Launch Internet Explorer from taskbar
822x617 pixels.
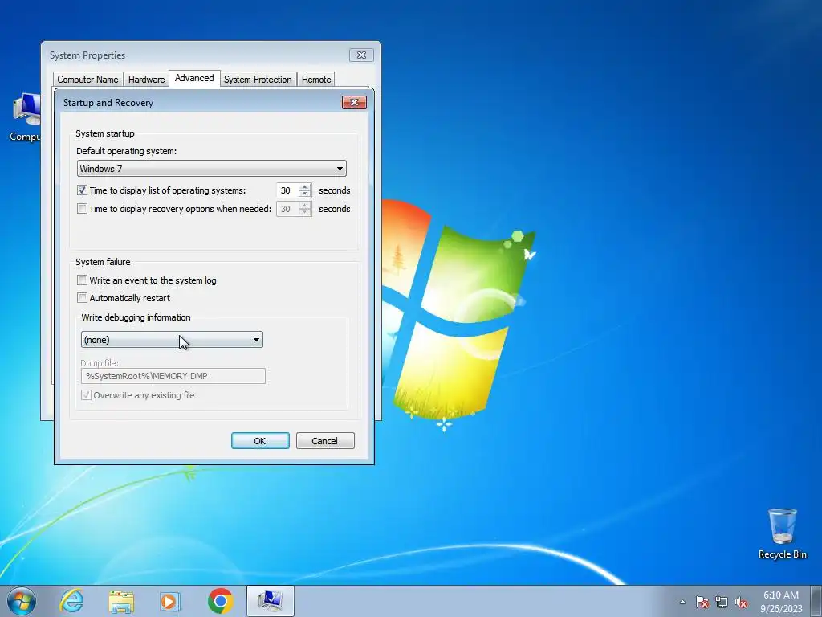pos(71,601)
